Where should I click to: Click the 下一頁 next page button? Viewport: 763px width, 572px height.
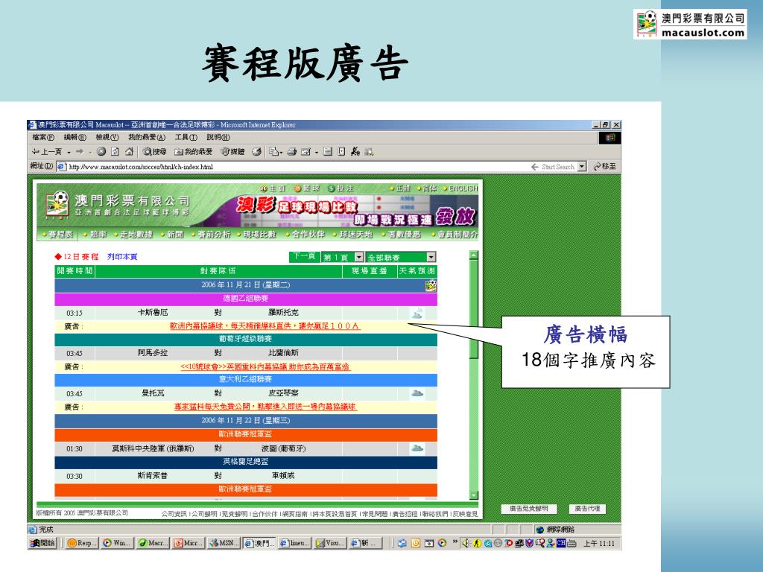point(304,257)
